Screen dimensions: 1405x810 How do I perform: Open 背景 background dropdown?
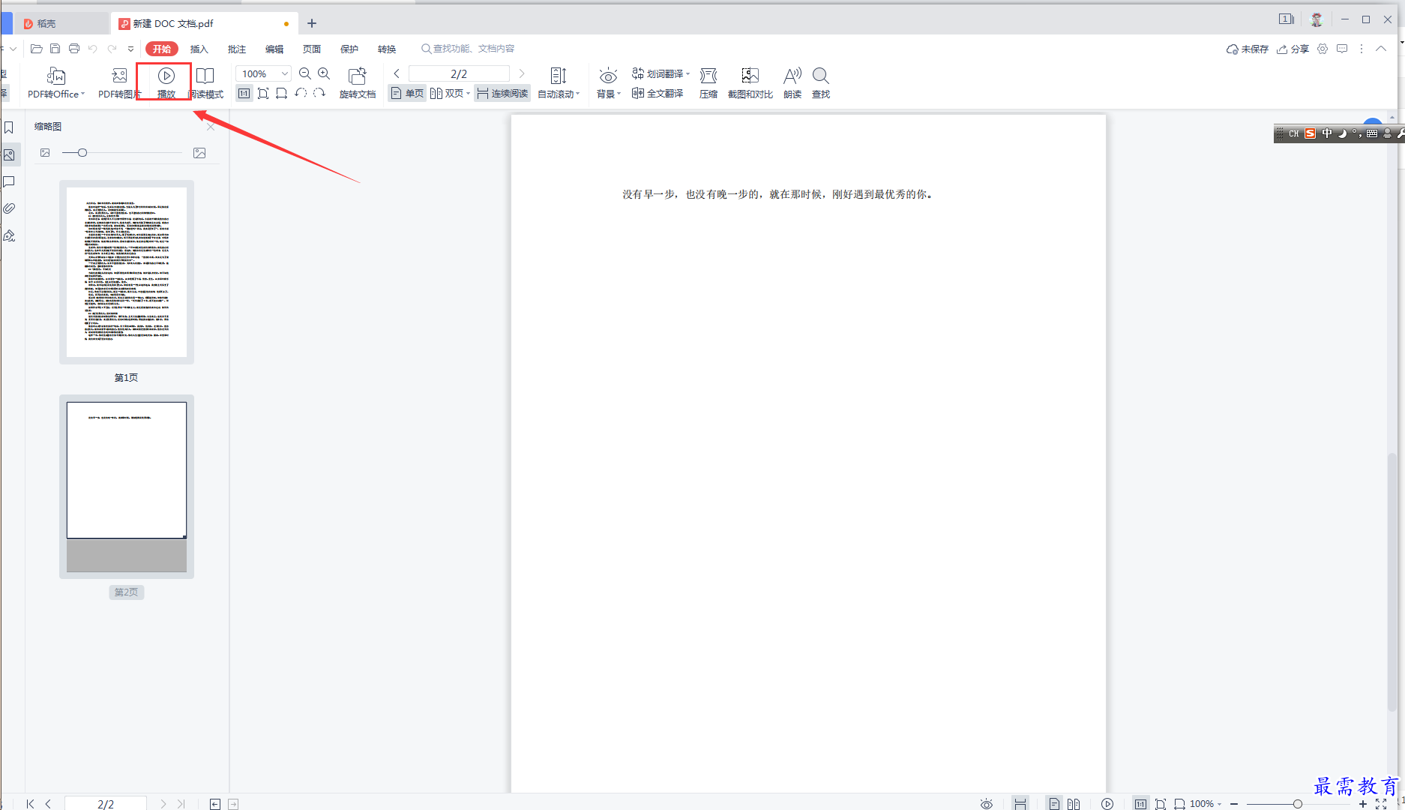coord(609,82)
